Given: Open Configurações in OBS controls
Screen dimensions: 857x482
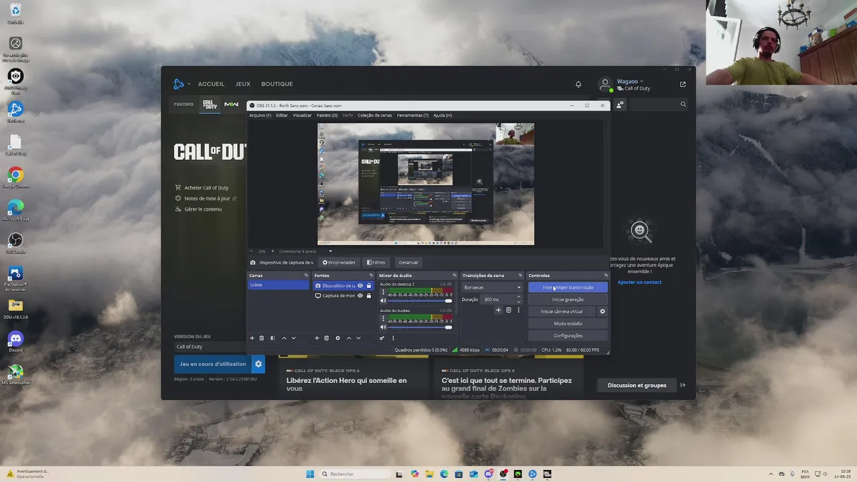Looking at the screenshot, I should (568, 335).
